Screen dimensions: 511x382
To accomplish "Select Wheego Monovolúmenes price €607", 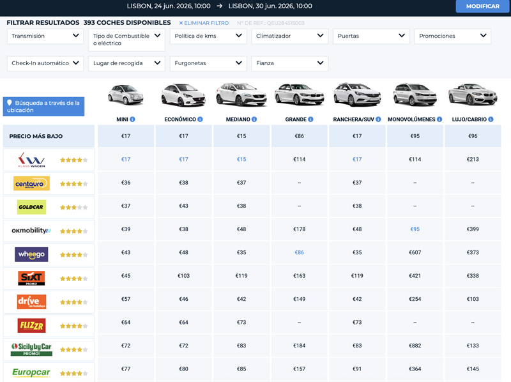I will pyautogui.click(x=415, y=252).
